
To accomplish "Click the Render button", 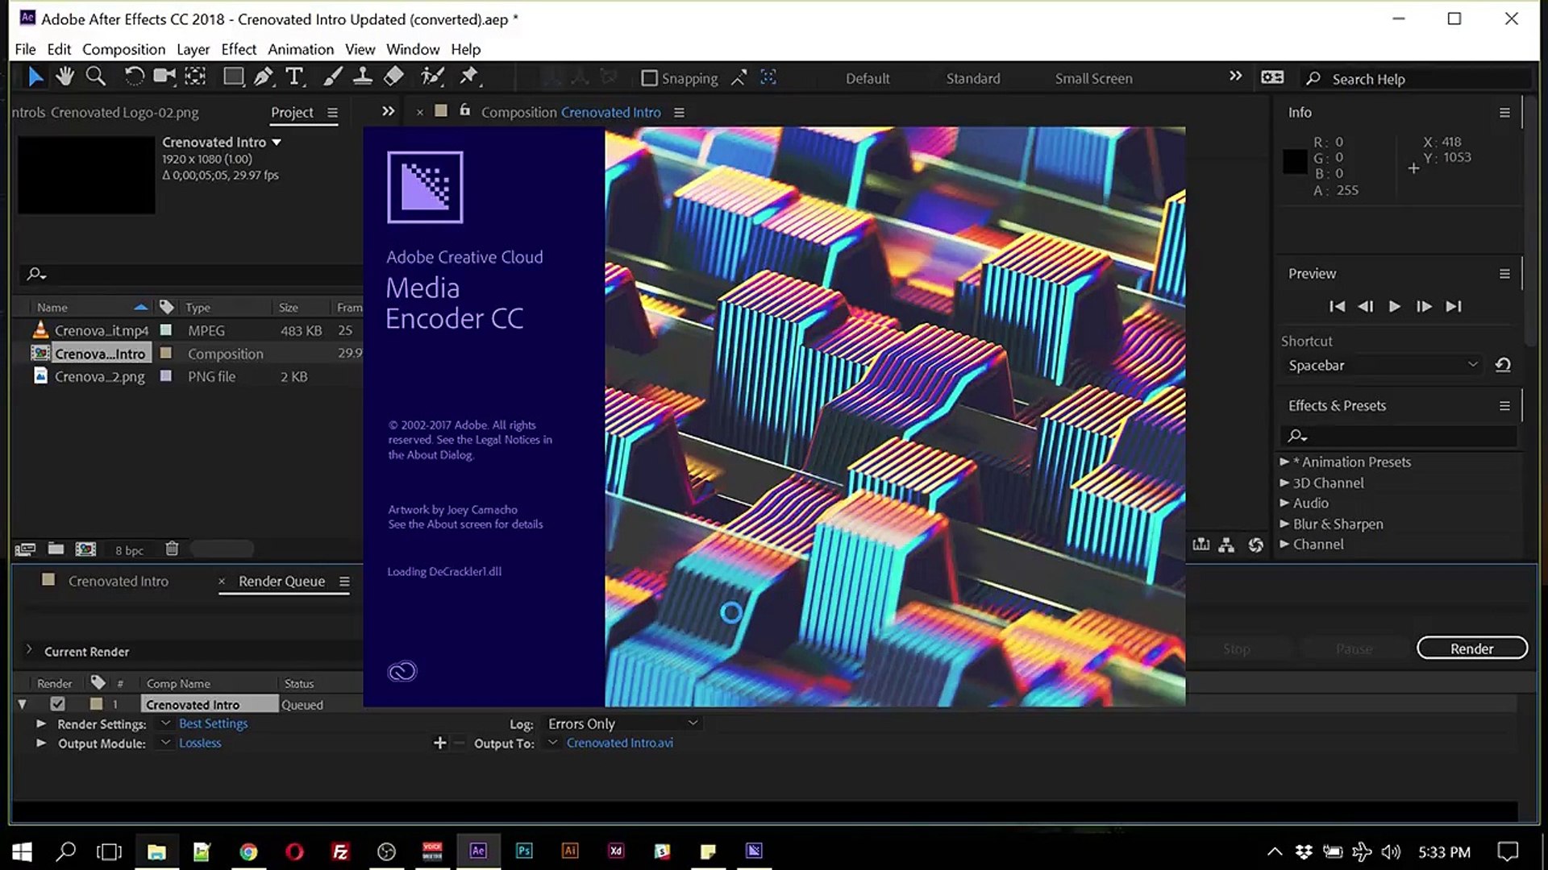I will click(x=1471, y=648).
